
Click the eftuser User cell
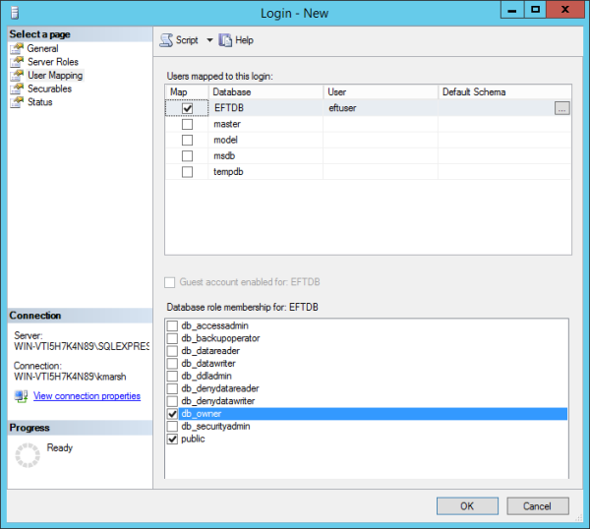point(380,108)
